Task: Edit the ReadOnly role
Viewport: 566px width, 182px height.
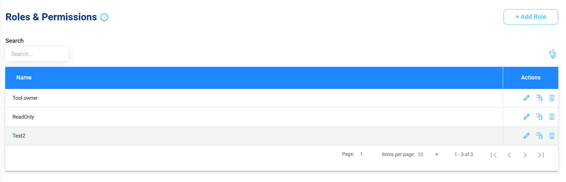Action: pyautogui.click(x=526, y=117)
